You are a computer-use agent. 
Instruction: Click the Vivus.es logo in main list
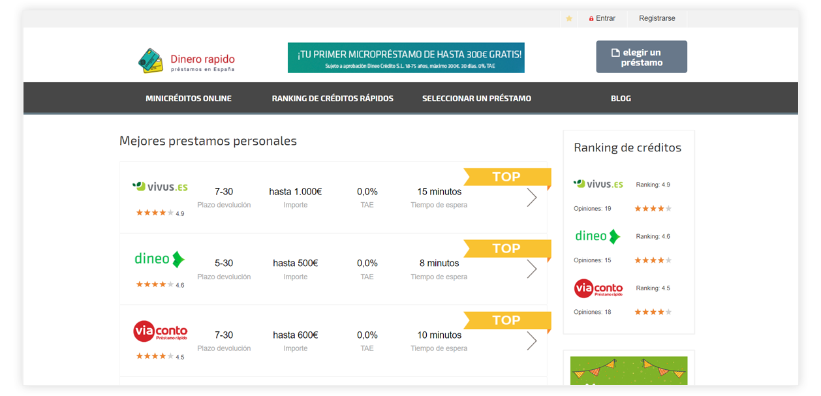[160, 187]
